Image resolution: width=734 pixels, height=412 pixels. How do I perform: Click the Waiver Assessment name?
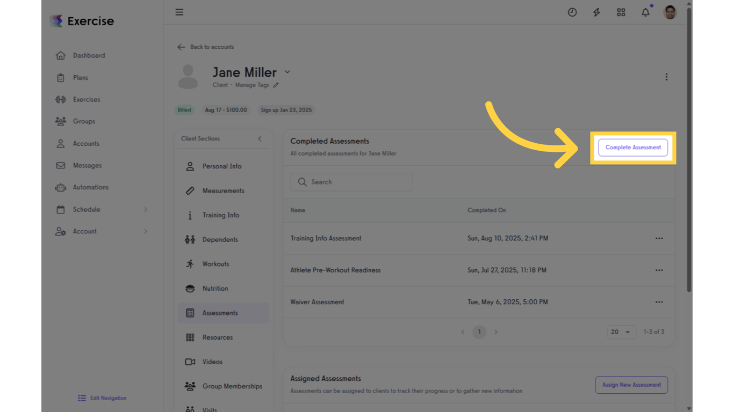[x=318, y=302]
